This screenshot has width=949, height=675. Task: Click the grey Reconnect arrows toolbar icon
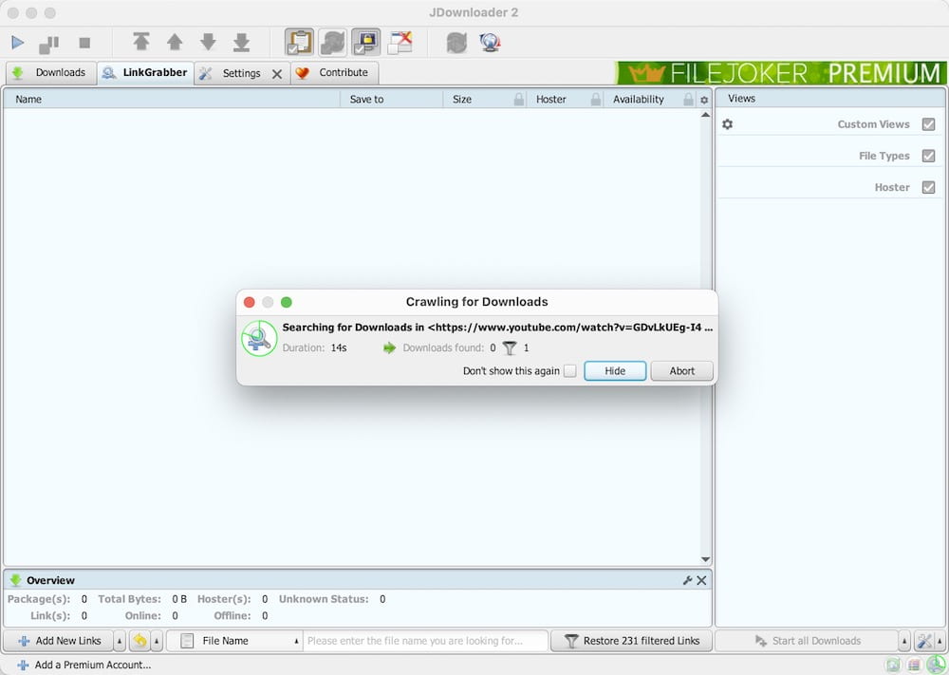[456, 43]
